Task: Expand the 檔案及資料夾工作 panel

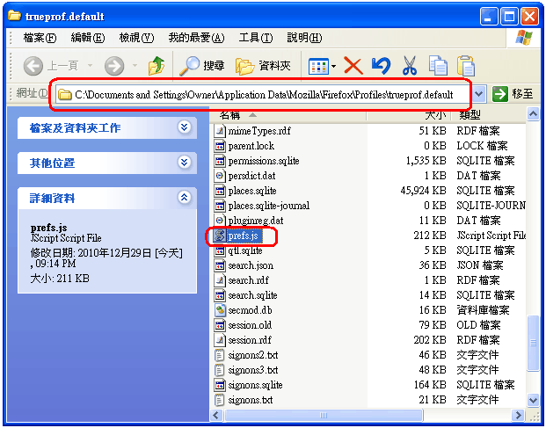Action: click(x=185, y=127)
